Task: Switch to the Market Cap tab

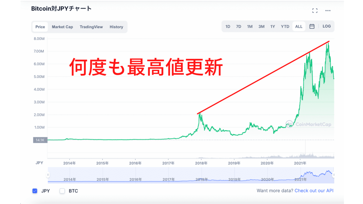Action: (62, 27)
